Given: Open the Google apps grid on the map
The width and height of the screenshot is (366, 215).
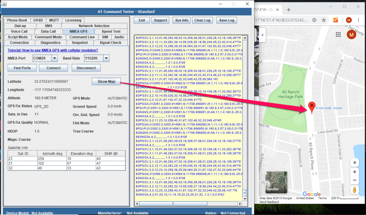Looking at the screenshot, I should [338, 35].
